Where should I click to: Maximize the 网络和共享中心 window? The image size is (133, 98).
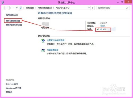point(122,2)
